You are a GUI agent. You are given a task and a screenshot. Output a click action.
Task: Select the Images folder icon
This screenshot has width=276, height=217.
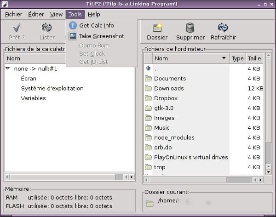[148, 118]
